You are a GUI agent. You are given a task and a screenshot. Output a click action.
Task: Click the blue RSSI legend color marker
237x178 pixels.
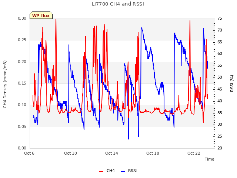[123, 171]
